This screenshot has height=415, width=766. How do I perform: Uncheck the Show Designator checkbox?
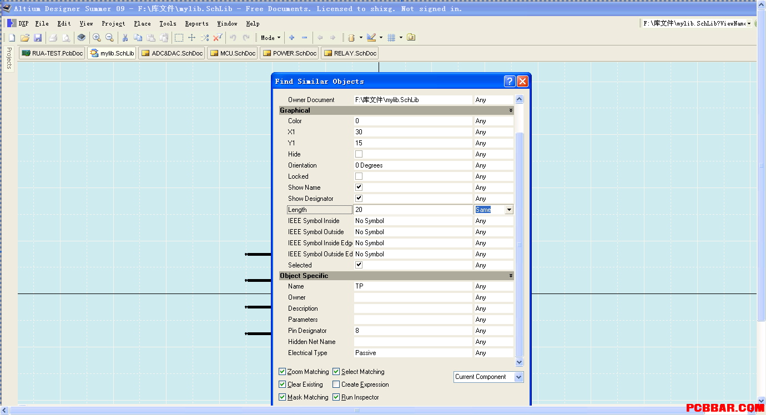click(x=359, y=199)
